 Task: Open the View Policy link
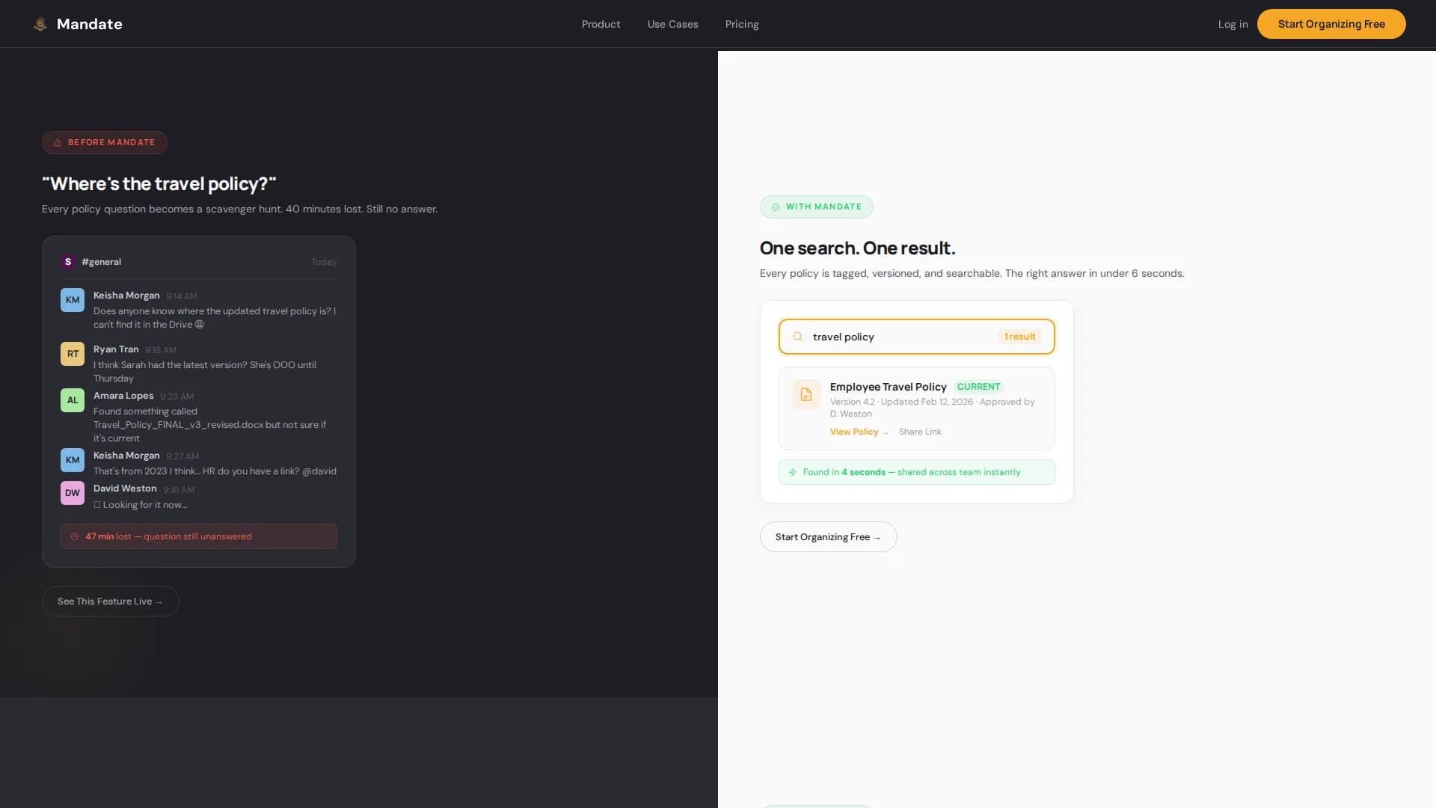[854, 432]
